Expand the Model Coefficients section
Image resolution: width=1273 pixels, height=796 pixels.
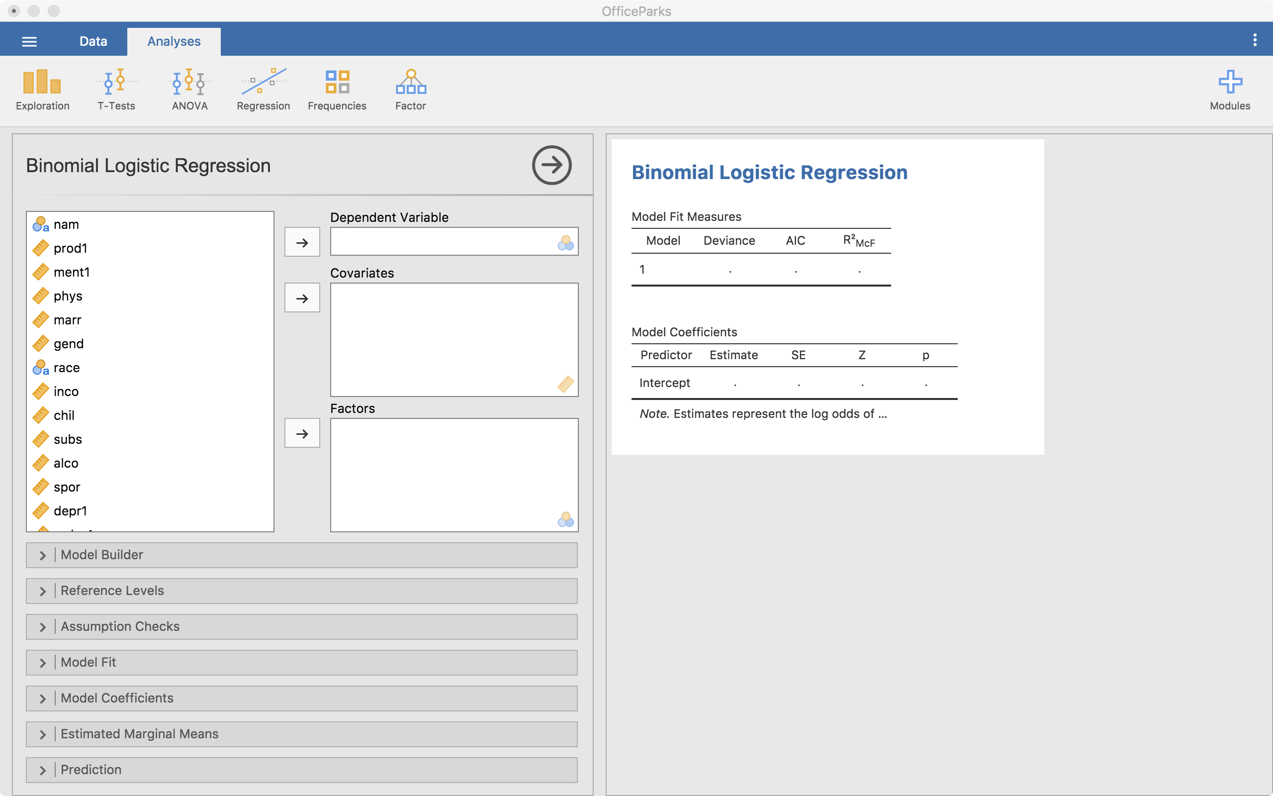pyautogui.click(x=301, y=698)
